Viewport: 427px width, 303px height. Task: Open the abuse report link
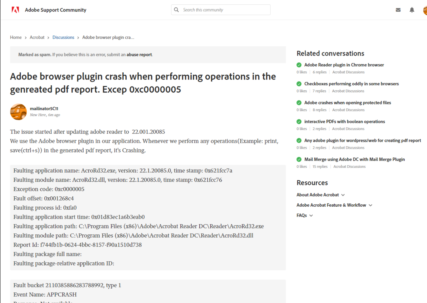click(139, 55)
